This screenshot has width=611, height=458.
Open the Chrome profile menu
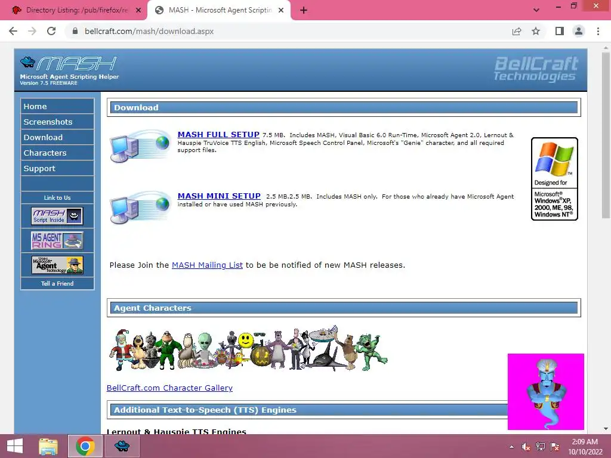tap(579, 31)
